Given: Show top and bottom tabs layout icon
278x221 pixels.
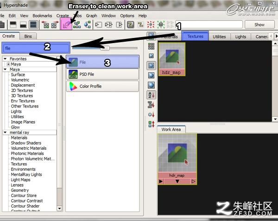Looking at the screenshot, I should (x=33, y=25).
